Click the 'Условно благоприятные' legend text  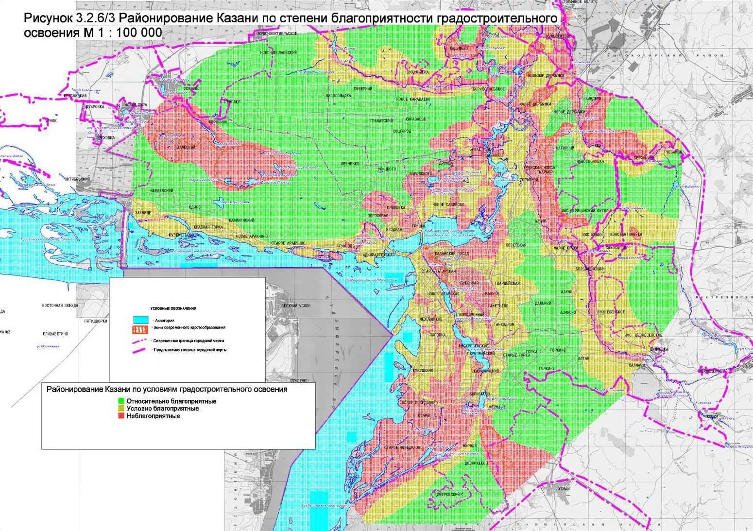click(x=163, y=409)
